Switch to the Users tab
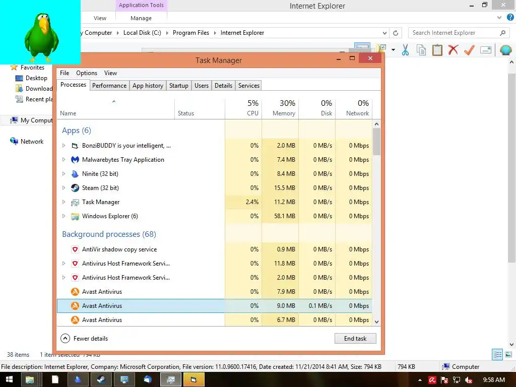 pyautogui.click(x=202, y=86)
